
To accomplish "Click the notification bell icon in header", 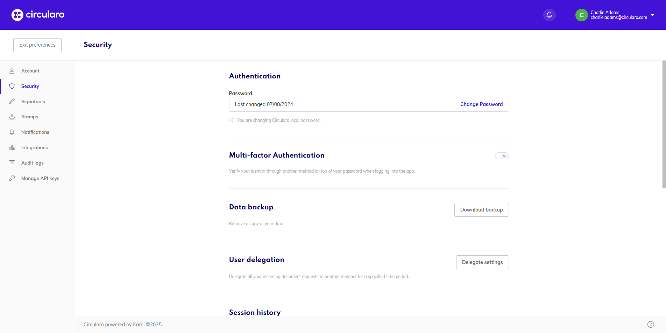I will coord(549,15).
